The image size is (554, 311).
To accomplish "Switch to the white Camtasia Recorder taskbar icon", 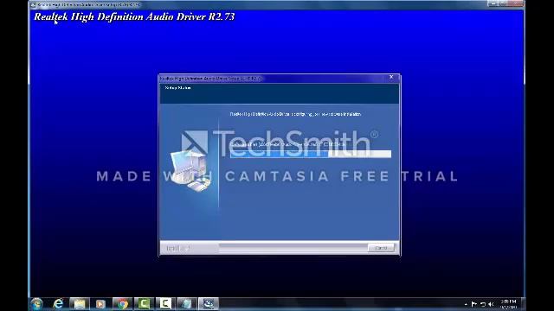I will click(x=165, y=303).
